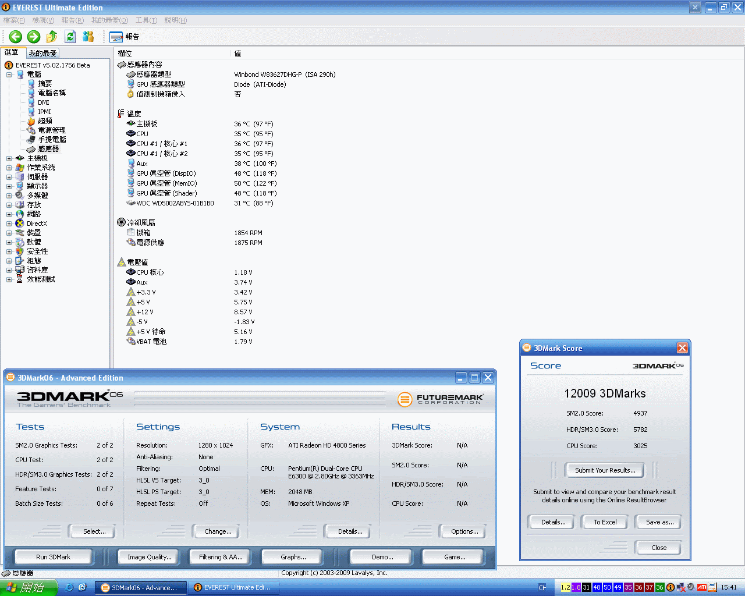Expand the DirectX tree node
745x596 pixels.
(x=9, y=223)
